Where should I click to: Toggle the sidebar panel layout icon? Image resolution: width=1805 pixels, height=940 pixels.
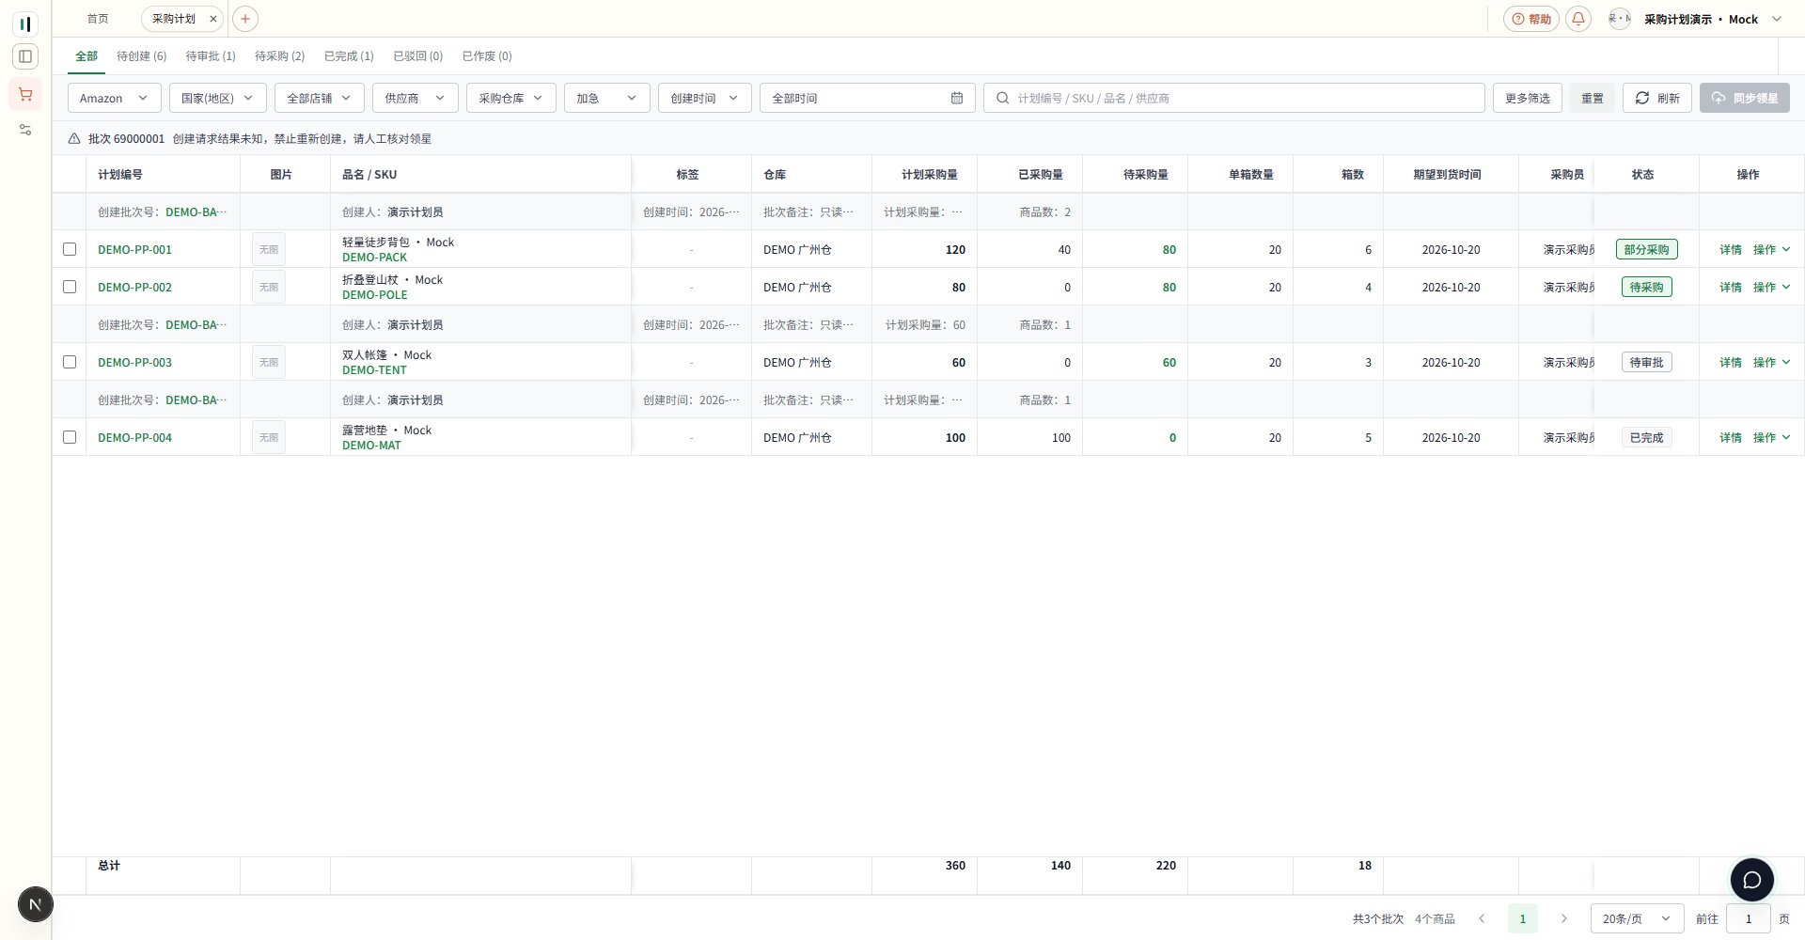[25, 56]
